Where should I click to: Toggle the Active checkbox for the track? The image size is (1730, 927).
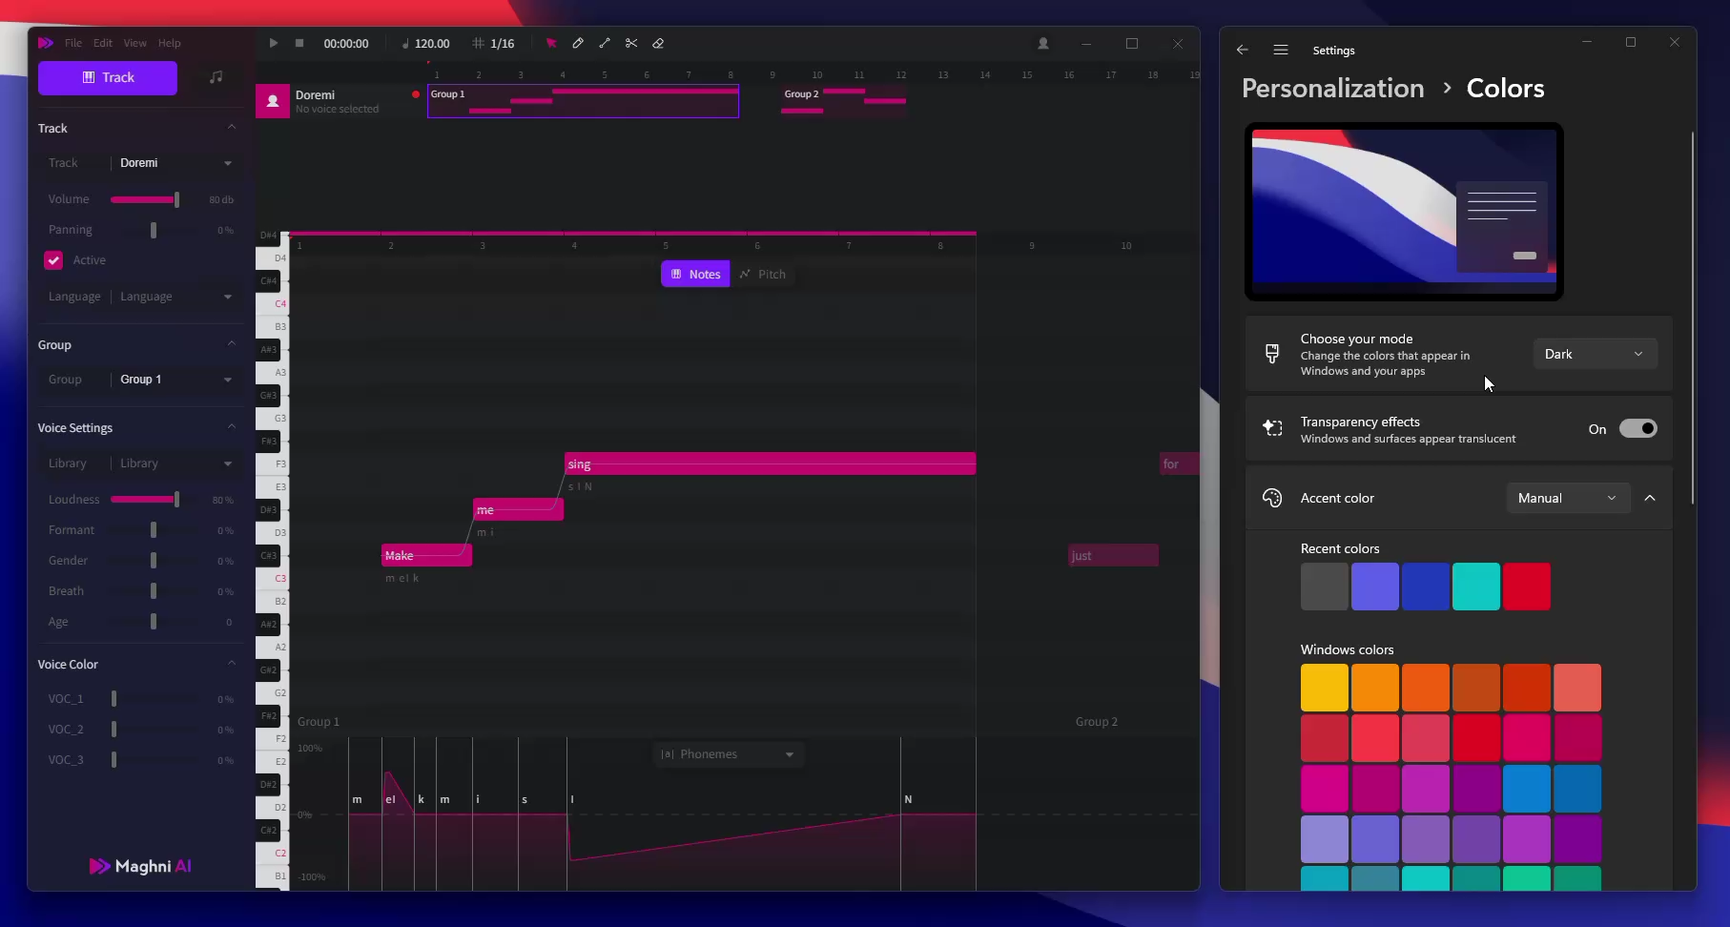(x=53, y=260)
